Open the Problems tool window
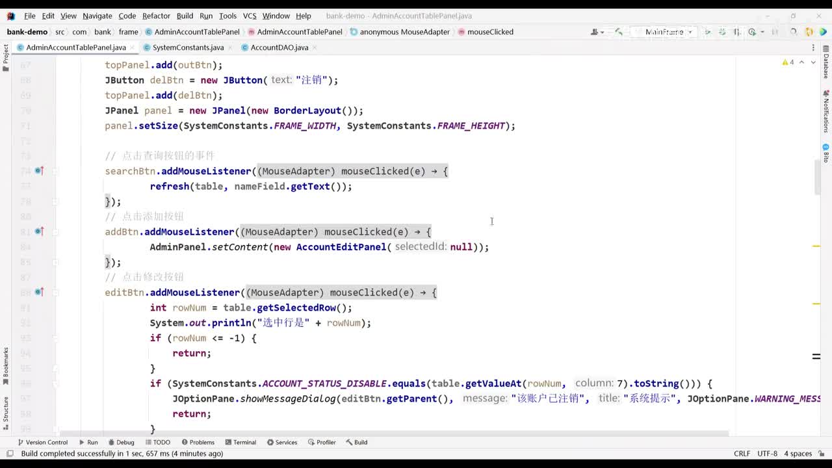This screenshot has height=468, width=832. coord(198,442)
